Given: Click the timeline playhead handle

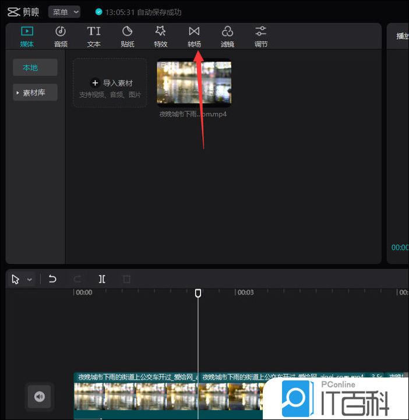Looking at the screenshot, I should 198,294.
